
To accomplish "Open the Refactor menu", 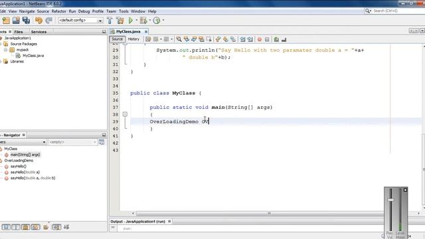I will pos(59,11).
